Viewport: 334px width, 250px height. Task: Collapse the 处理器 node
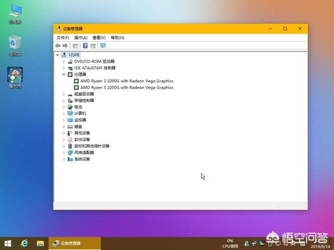click(64, 74)
